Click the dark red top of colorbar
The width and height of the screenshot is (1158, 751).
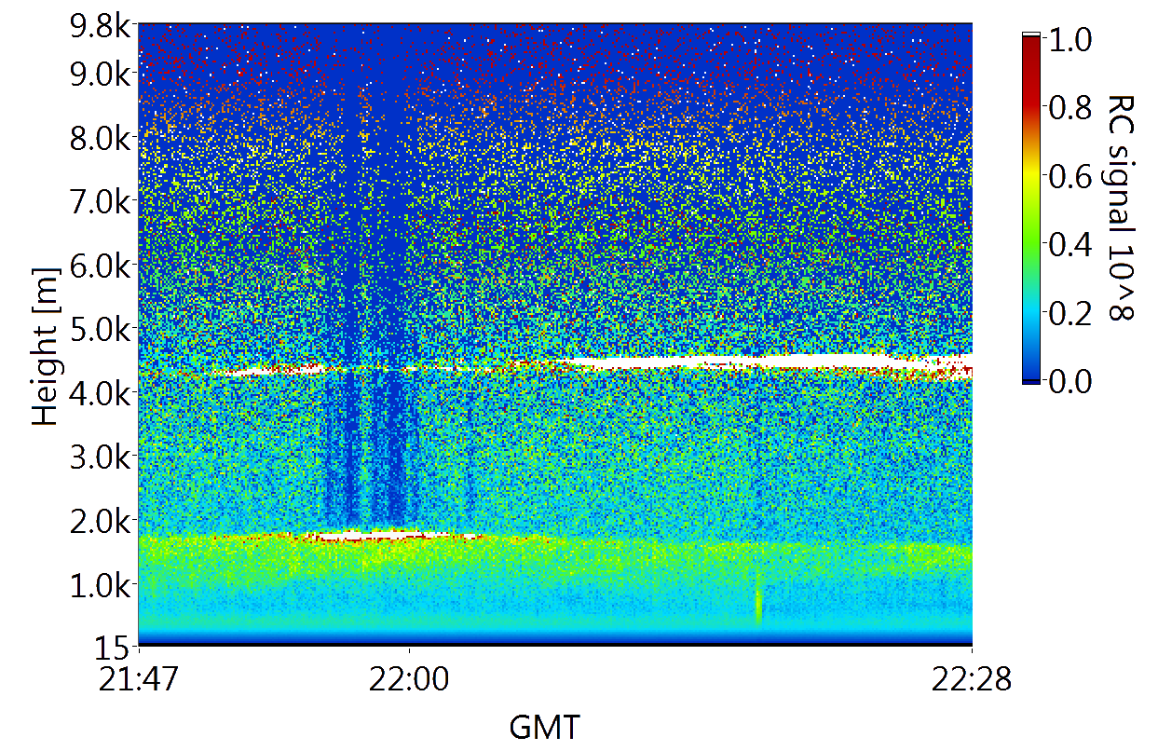click(x=1030, y=47)
